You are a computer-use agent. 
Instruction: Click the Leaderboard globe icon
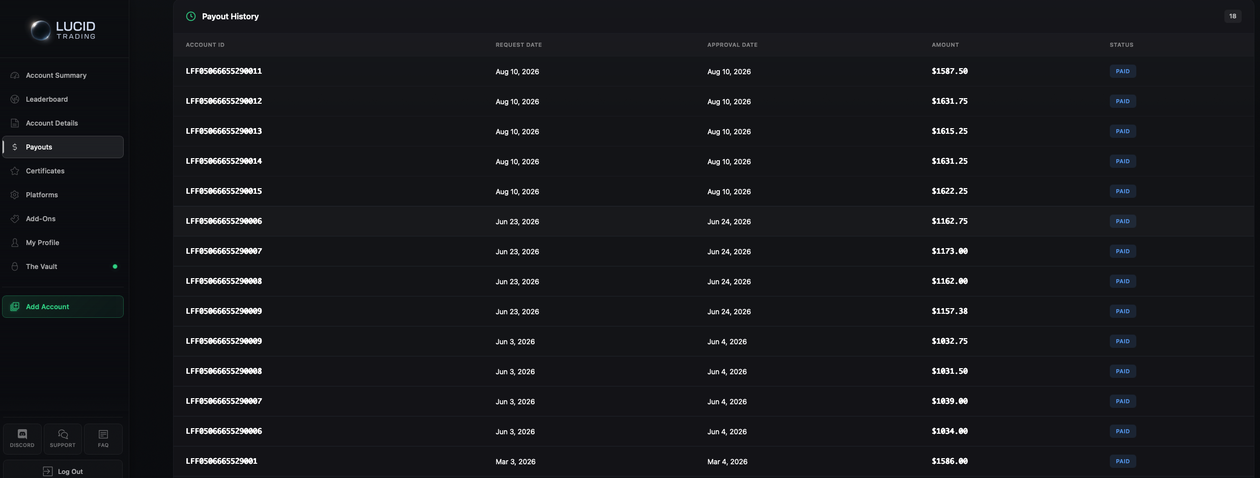pos(15,99)
